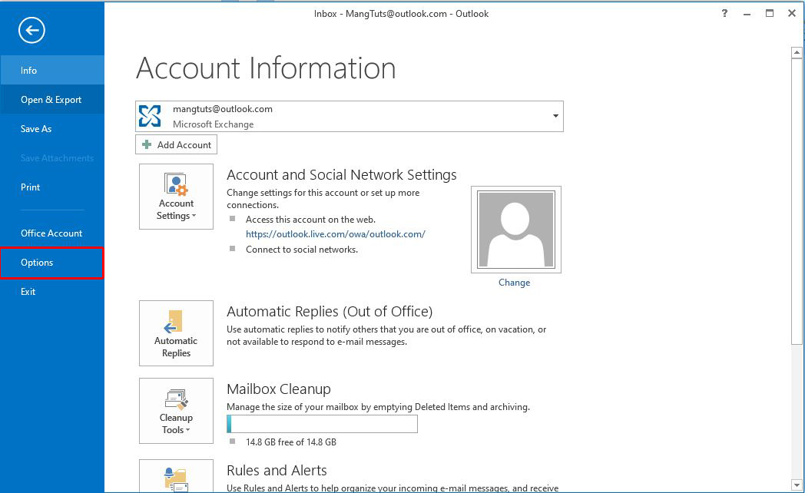
Task: Click the Microsoft Exchange account icon
Action: (x=150, y=116)
